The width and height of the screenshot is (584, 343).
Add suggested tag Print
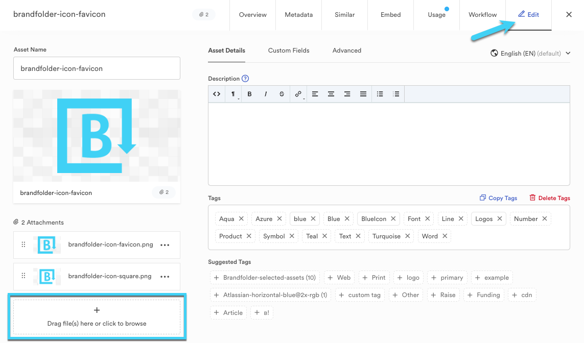point(374,278)
